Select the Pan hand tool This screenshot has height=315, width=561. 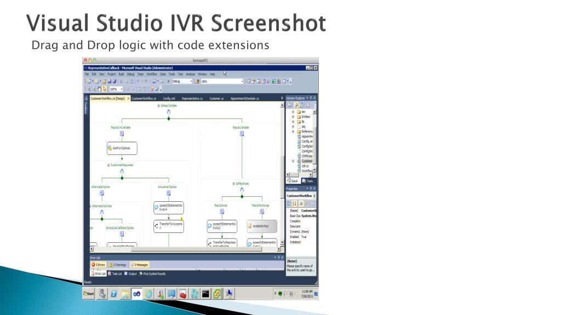[x=99, y=89]
